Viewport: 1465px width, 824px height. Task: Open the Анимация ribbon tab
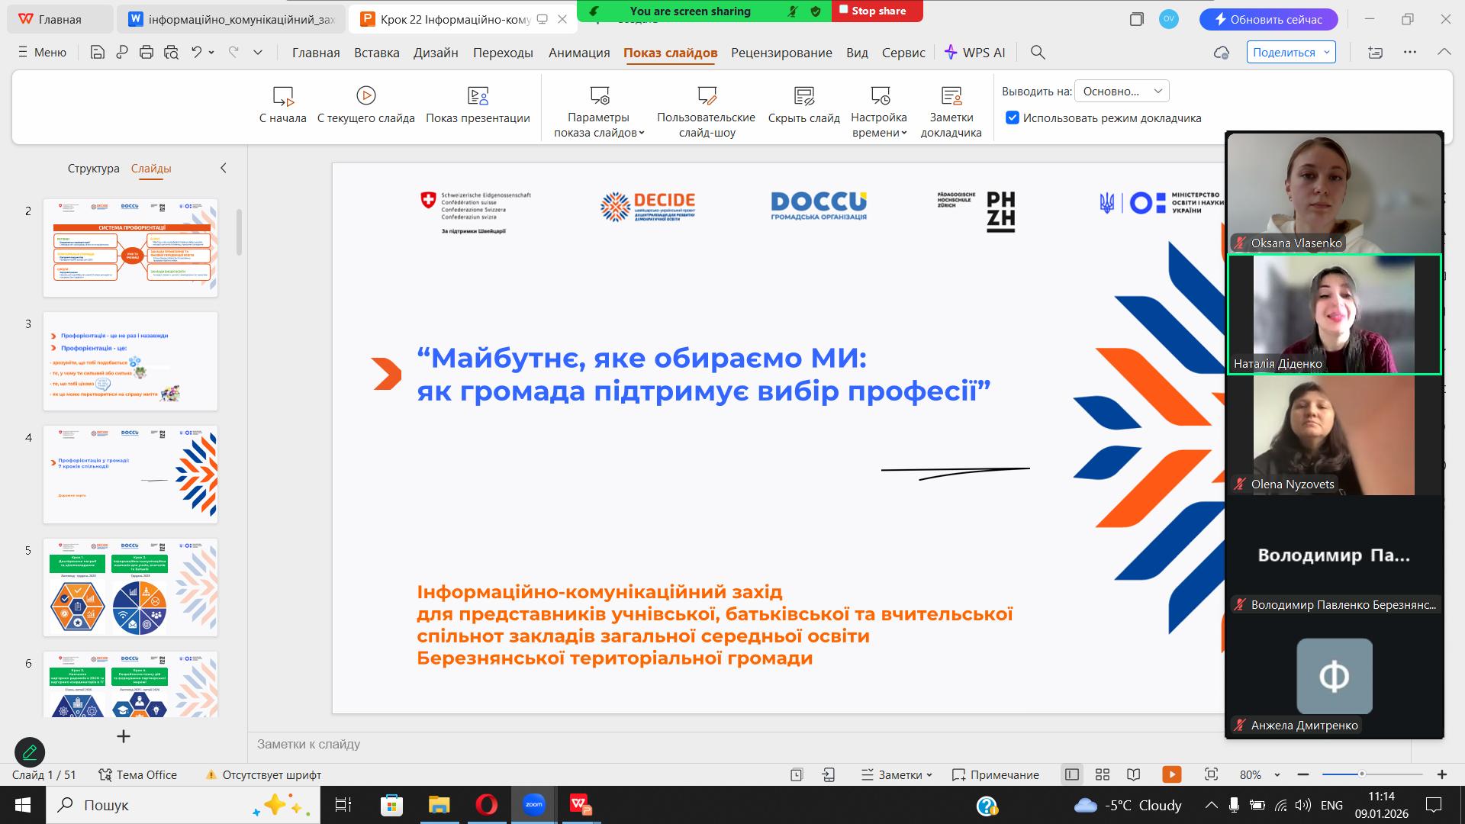578,53
